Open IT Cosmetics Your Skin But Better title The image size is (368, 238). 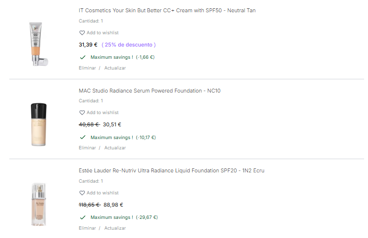pyautogui.click(x=167, y=10)
